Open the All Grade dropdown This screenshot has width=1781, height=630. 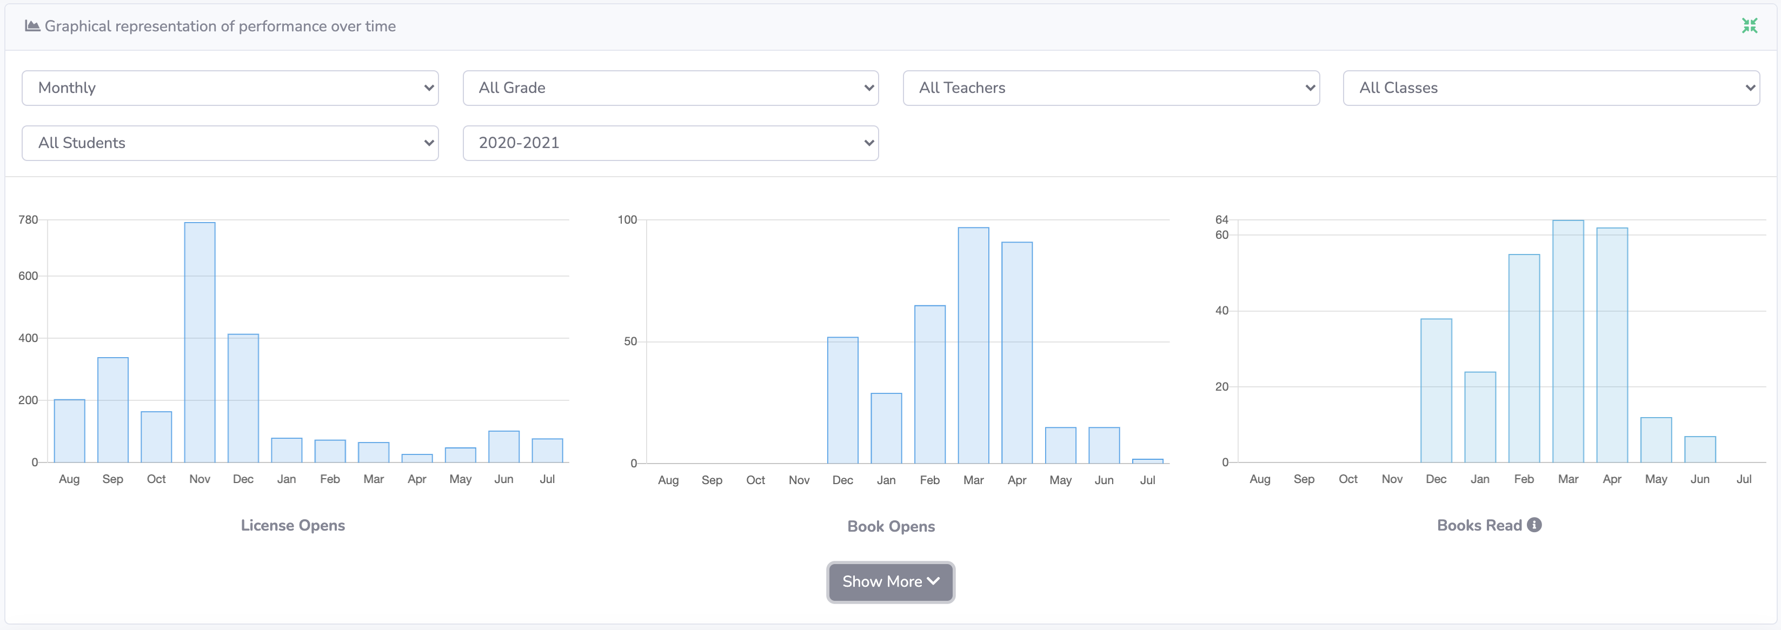click(670, 88)
